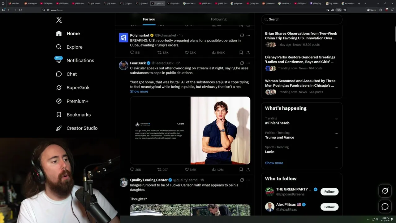Screen dimensions: 396x223
Task: Switch to the Asmongold browser tab
Action: tap(31, 3)
